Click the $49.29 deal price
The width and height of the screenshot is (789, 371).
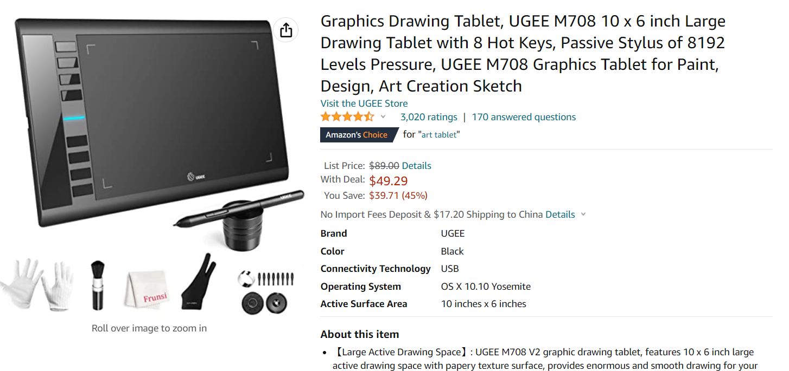pos(389,181)
